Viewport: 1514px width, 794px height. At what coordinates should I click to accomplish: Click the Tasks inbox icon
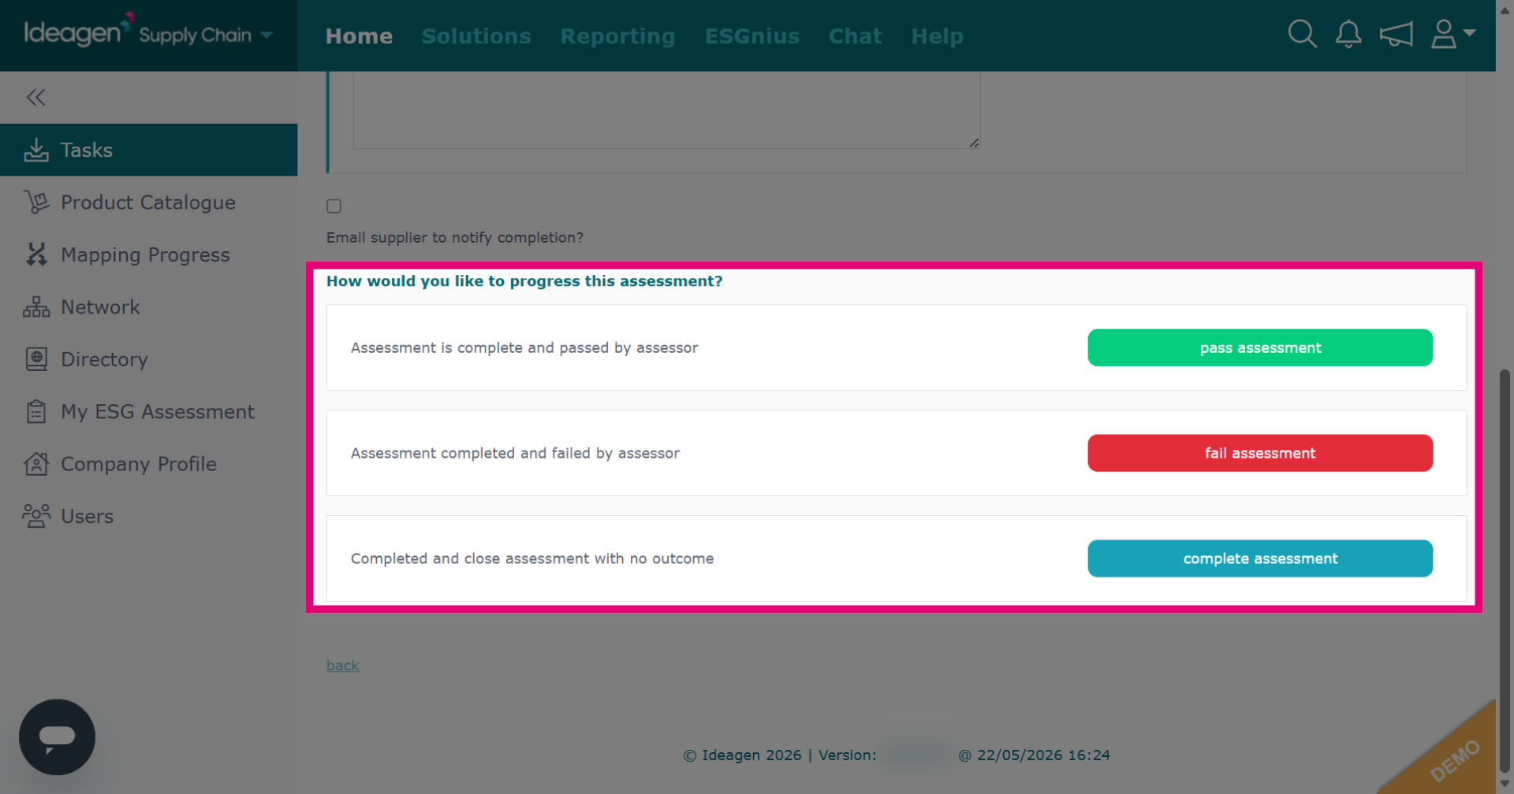[x=36, y=150]
